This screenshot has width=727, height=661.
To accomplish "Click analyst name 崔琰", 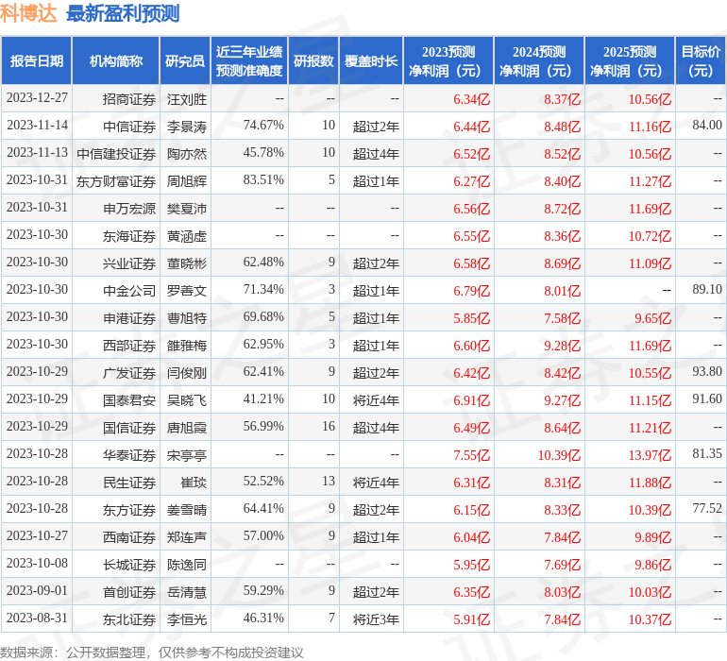I will point(194,483).
